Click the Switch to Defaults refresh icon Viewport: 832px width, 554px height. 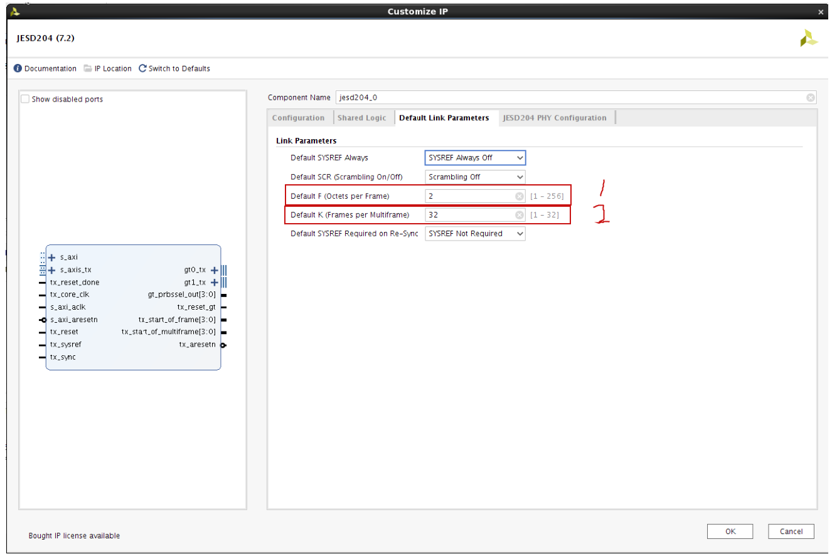click(x=142, y=69)
